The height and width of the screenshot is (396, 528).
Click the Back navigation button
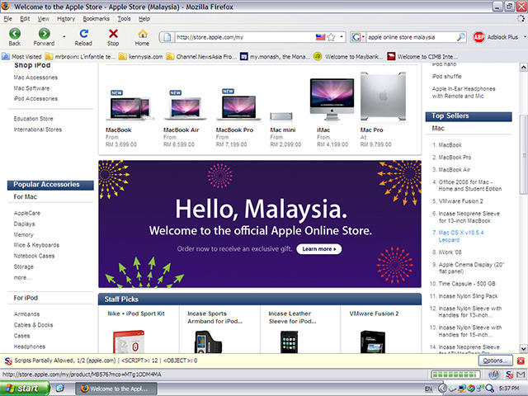15,35
